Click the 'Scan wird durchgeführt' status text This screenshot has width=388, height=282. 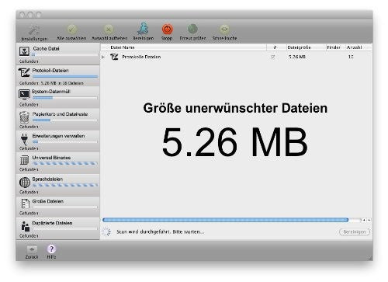click(160, 232)
